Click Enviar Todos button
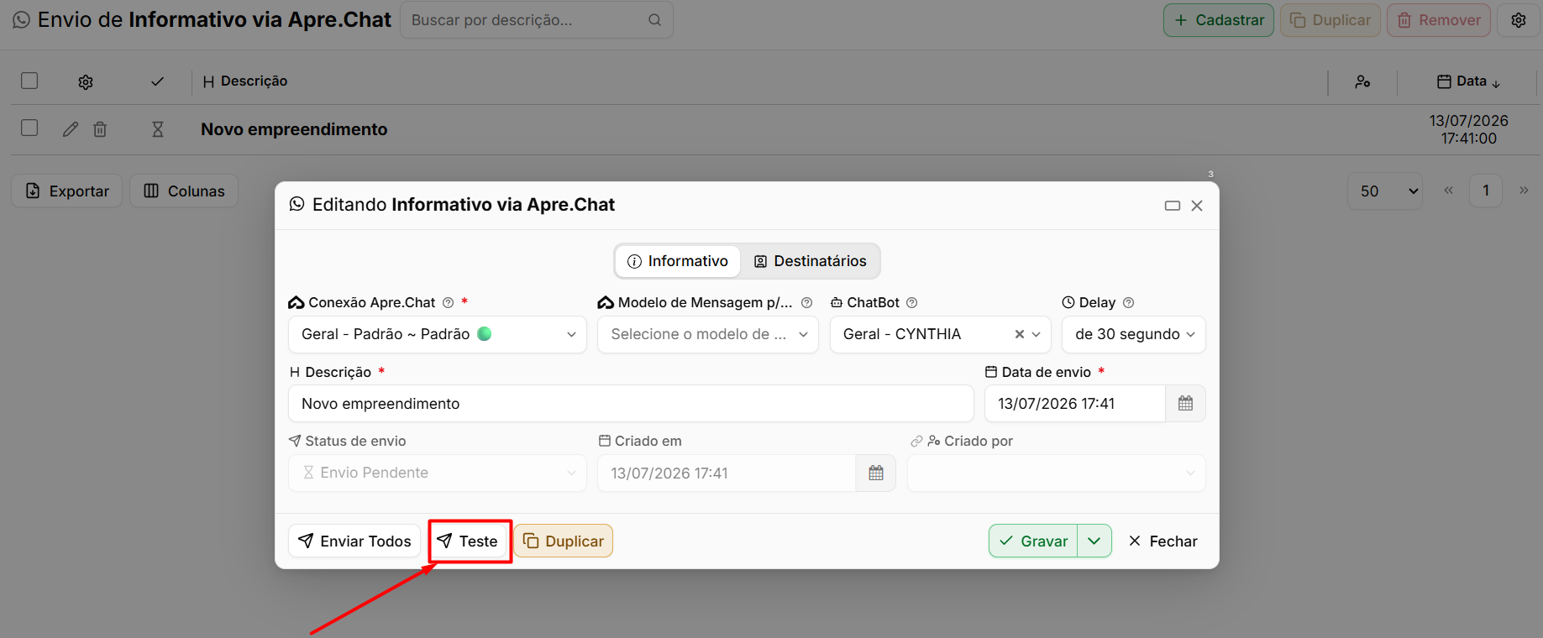 (x=354, y=541)
